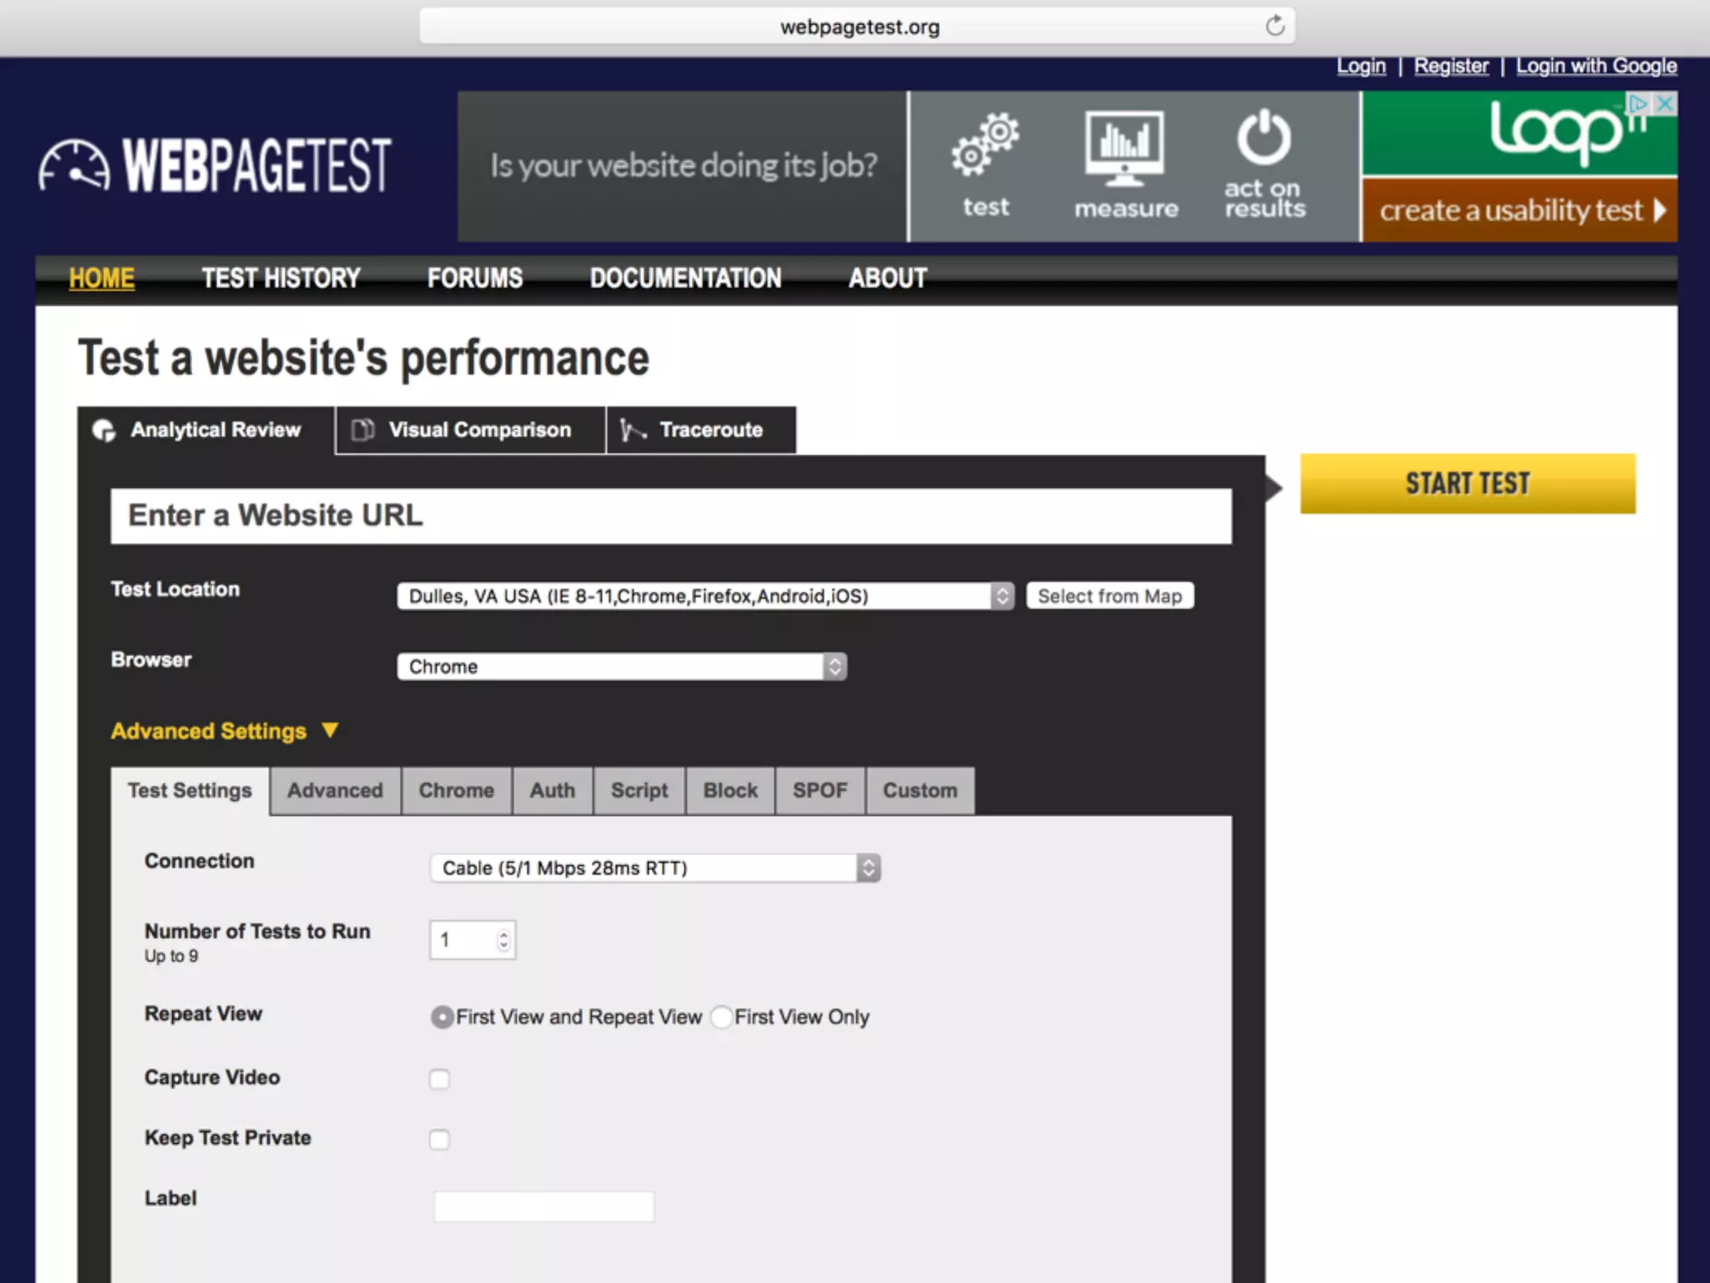Click 'Is your website doing its job?' banner
Image resolution: width=1710 pixels, height=1283 pixels.
[683, 166]
